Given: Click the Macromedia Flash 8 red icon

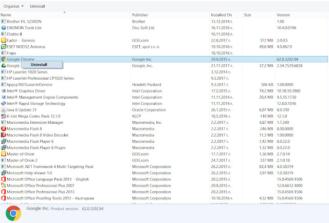Looking at the screenshot, I should [4, 128].
